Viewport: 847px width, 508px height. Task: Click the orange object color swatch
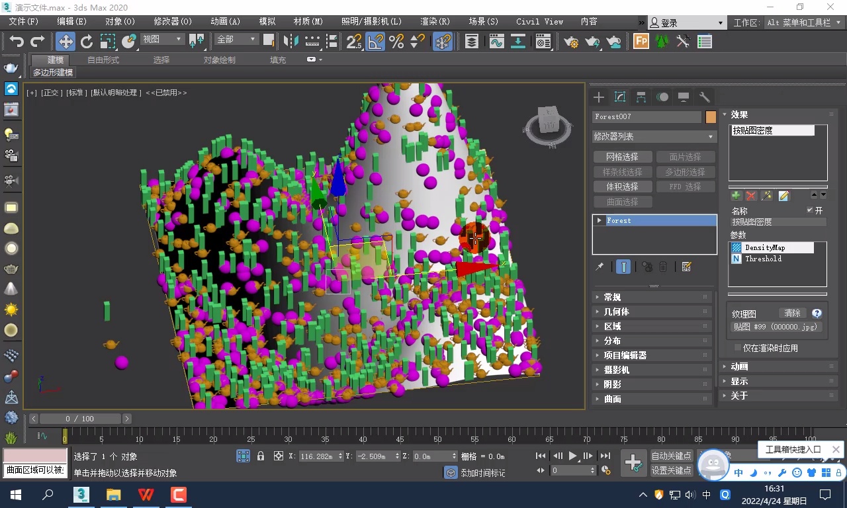(711, 117)
